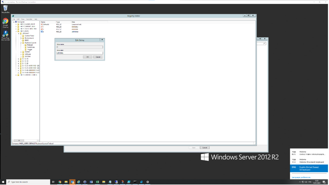Viewport: 329px width, 185px height.
Task: Click the network icon in tray
Action: (303, 182)
